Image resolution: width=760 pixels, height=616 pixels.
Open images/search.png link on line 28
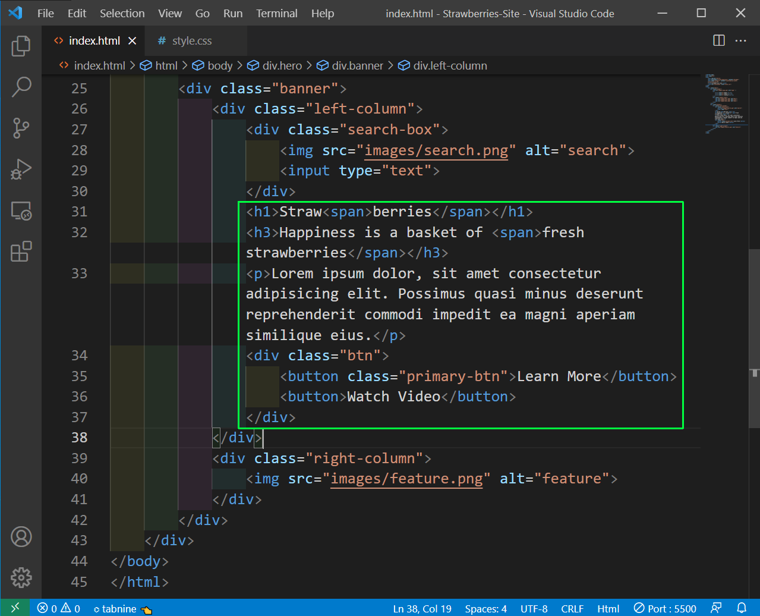pyautogui.click(x=436, y=150)
